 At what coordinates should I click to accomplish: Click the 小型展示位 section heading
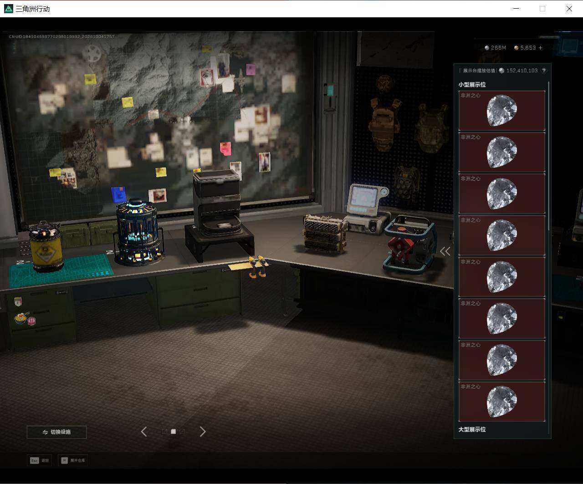click(472, 85)
